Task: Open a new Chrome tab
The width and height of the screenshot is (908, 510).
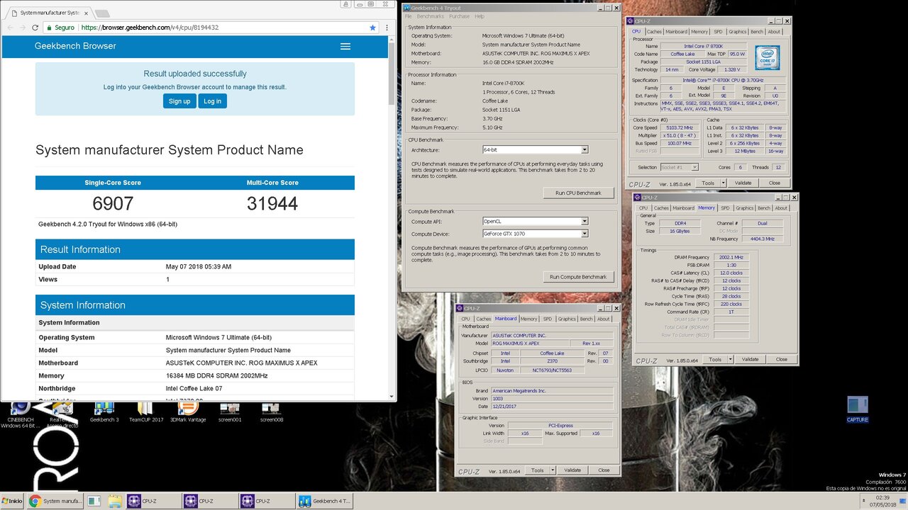Action: tap(101, 13)
